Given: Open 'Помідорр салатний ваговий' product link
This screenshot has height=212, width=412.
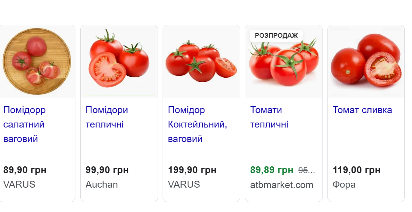Looking at the screenshot, I should [24, 124].
